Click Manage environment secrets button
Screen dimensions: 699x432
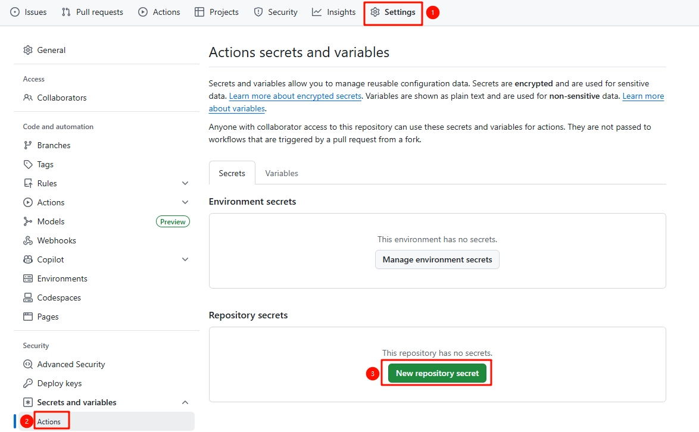tap(437, 259)
